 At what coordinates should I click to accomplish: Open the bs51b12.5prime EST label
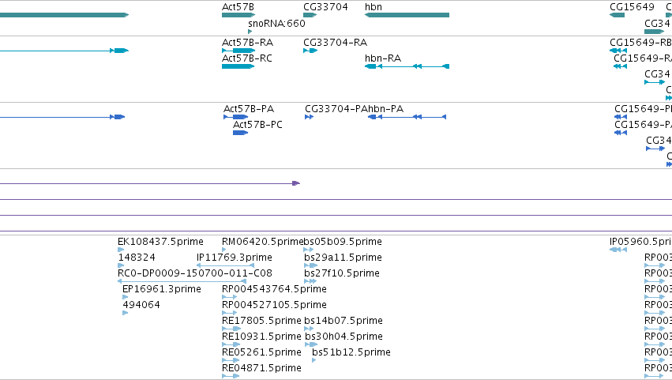click(351, 352)
